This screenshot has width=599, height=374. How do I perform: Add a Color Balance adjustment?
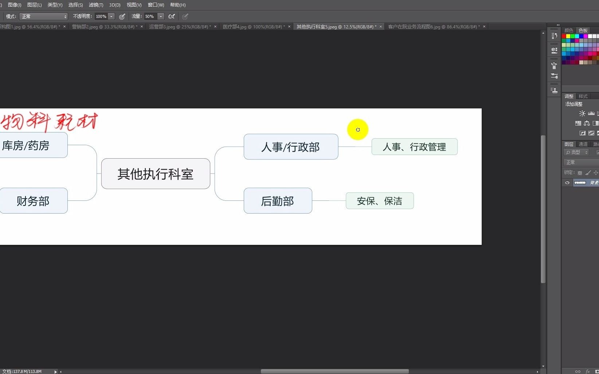587,123
